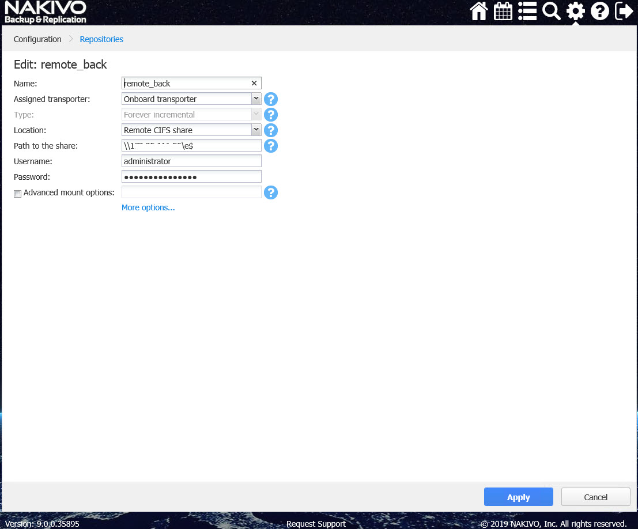The image size is (638, 529).
Task: Expand the Assigned transporter dropdown
Action: point(256,99)
